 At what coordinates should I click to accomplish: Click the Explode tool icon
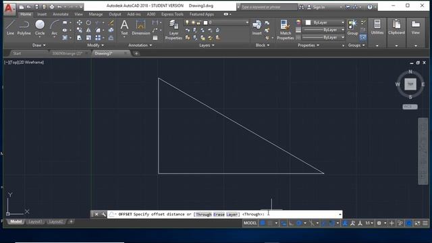[x=111, y=30]
